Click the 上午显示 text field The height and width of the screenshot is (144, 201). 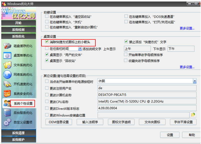point(137,49)
